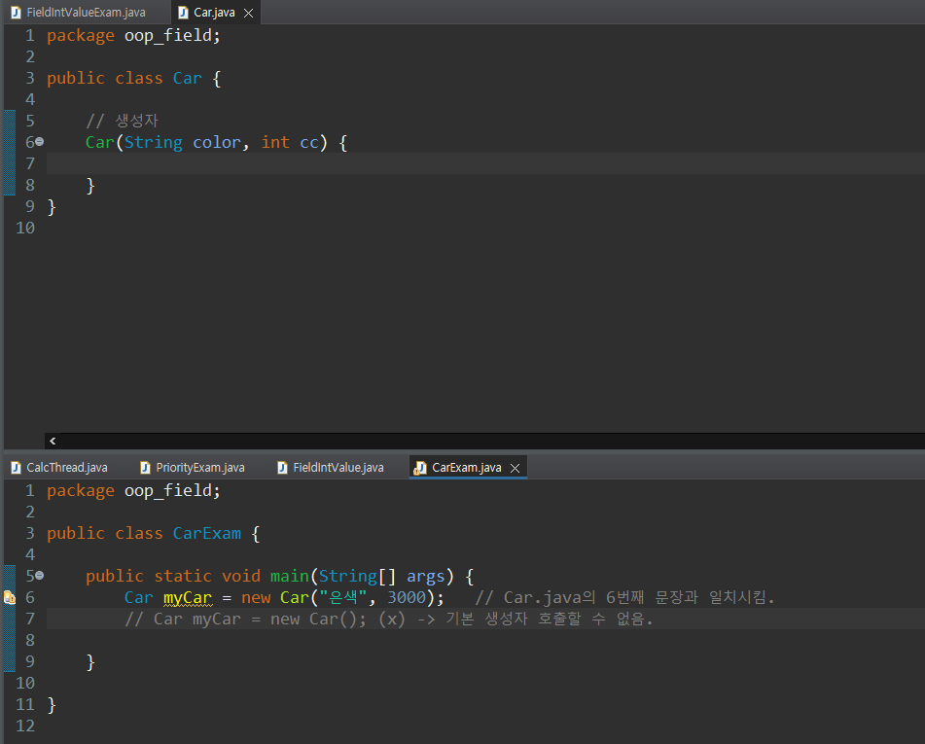Open the PriorityExam.java tab

(x=199, y=467)
